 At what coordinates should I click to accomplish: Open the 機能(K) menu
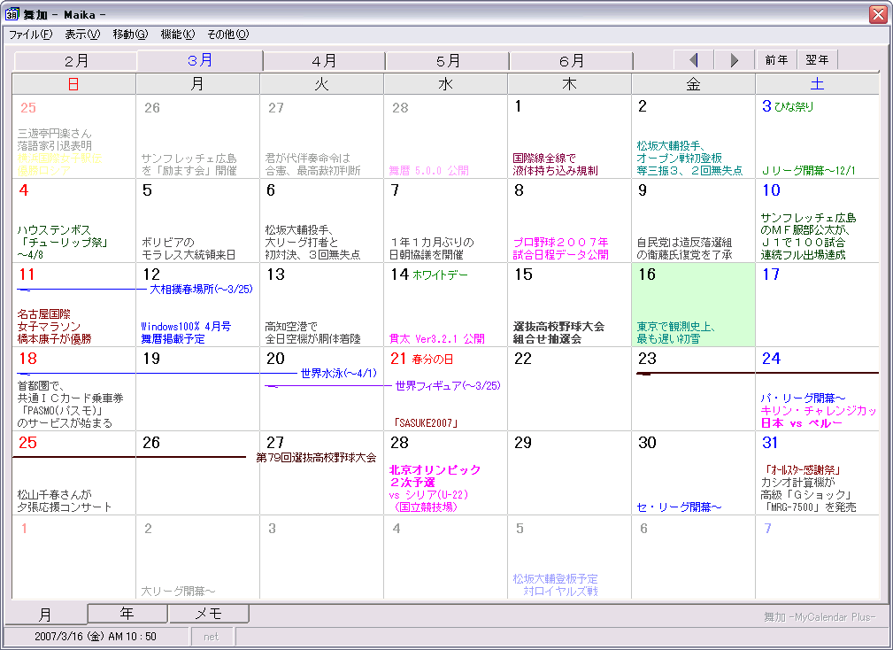pos(177,35)
